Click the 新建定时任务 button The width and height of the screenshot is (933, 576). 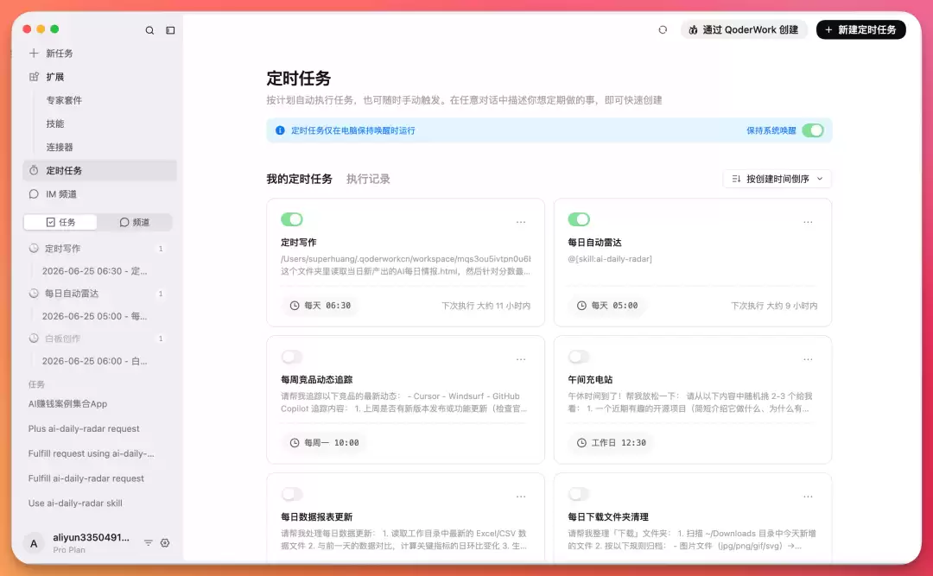[x=860, y=29]
